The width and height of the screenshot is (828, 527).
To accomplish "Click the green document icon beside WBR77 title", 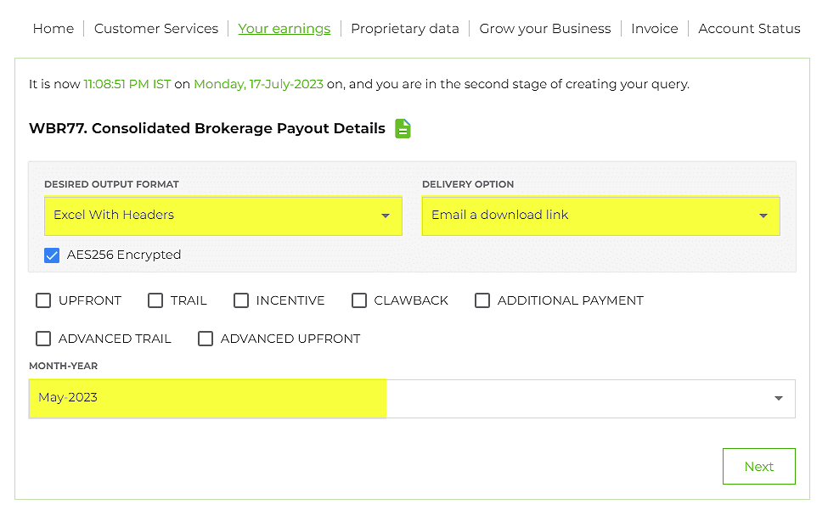I will pyautogui.click(x=403, y=129).
